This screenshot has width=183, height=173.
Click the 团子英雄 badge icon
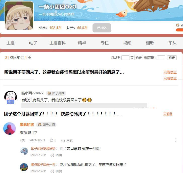(x=49, y=93)
